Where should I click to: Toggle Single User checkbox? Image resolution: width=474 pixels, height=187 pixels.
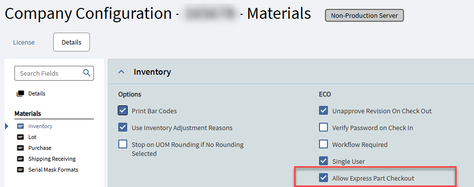pos(323,161)
